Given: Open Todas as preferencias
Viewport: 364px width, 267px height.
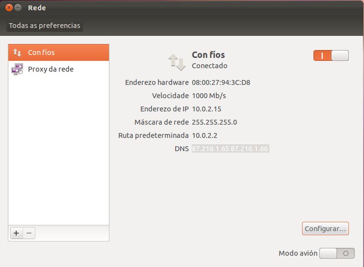Looking at the screenshot, I should click(x=45, y=26).
